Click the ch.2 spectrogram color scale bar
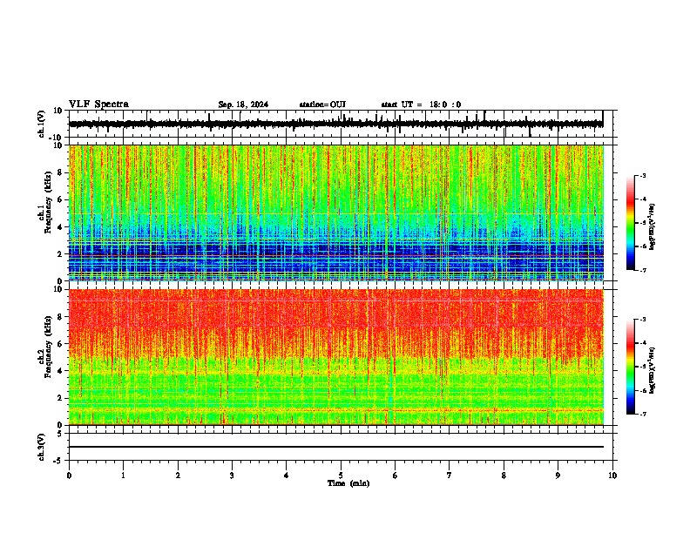 click(x=631, y=367)
